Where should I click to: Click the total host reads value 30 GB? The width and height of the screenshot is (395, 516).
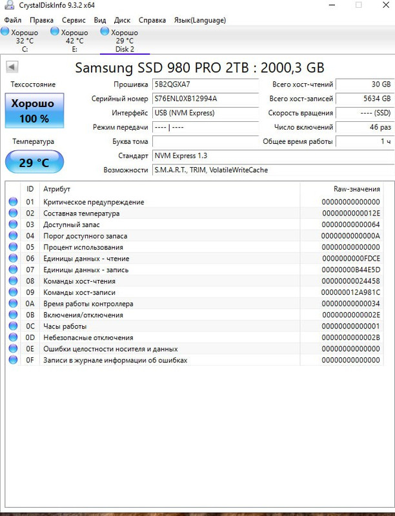(x=365, y=84)
